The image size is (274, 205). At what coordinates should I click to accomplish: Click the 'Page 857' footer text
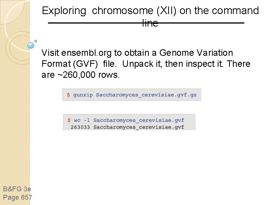18,197
